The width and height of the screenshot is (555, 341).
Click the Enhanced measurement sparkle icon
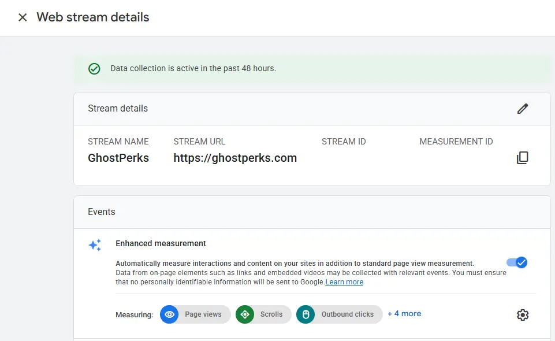point(95,245)
